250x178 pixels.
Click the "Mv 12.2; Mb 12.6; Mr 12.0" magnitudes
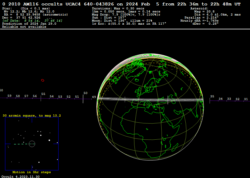[29, 12]
